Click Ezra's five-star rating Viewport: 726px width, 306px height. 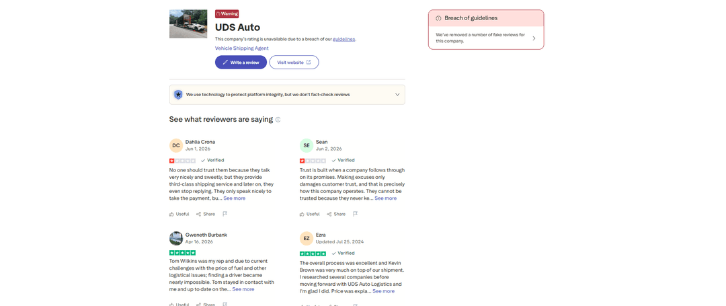click(313, 254)
